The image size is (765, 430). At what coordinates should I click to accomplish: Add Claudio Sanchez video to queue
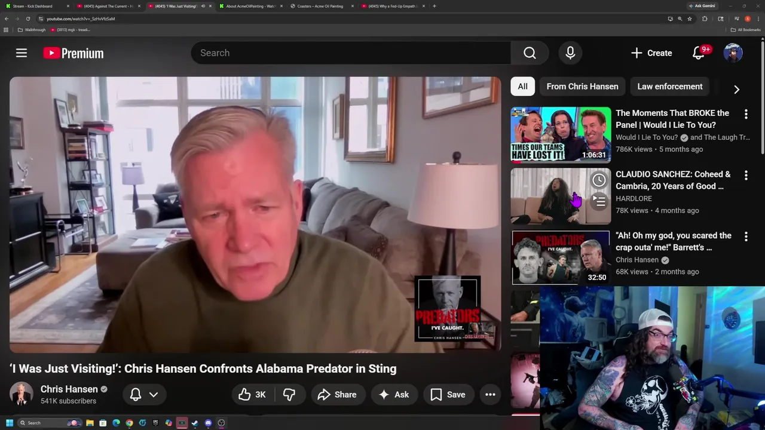click(x=599, y=201)
